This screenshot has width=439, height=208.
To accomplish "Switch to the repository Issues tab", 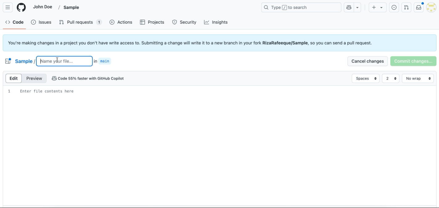I will (45, 22).
